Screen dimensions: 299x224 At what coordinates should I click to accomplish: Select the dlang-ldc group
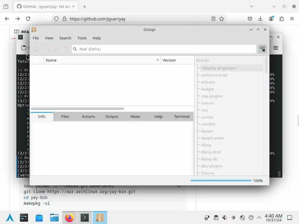tap(209, 159)
